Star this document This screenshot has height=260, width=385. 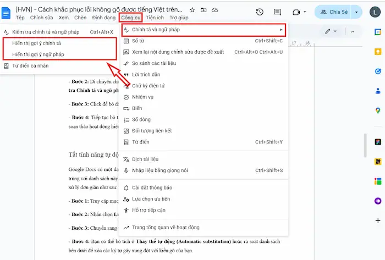192,10
